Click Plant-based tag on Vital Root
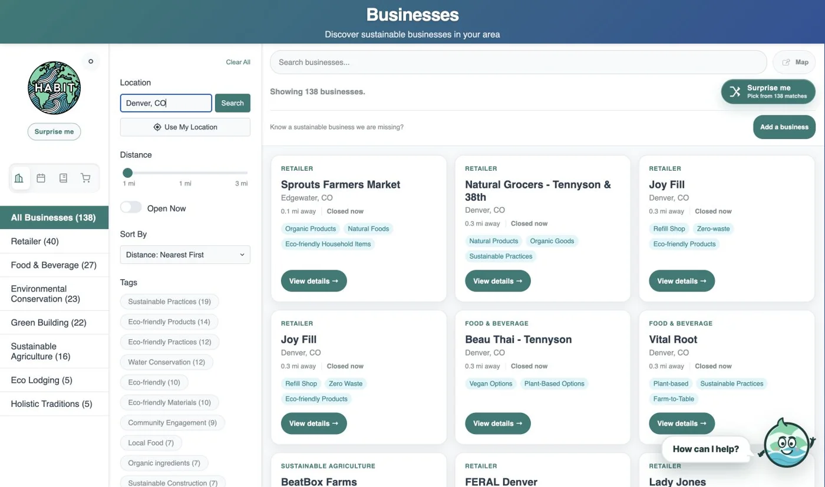 [671, 383]
